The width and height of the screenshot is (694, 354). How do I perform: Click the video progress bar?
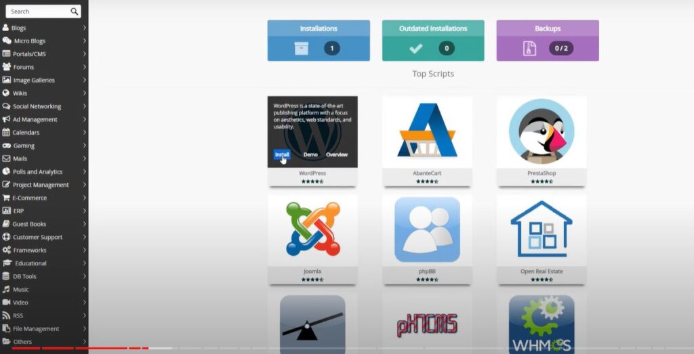coord(347,349)
